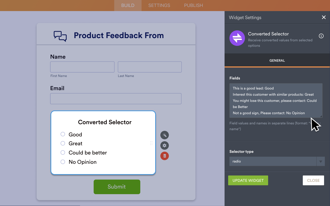Select the GENERAL tab in Widget Settings

pyautogui.click(x=277, y=60)
